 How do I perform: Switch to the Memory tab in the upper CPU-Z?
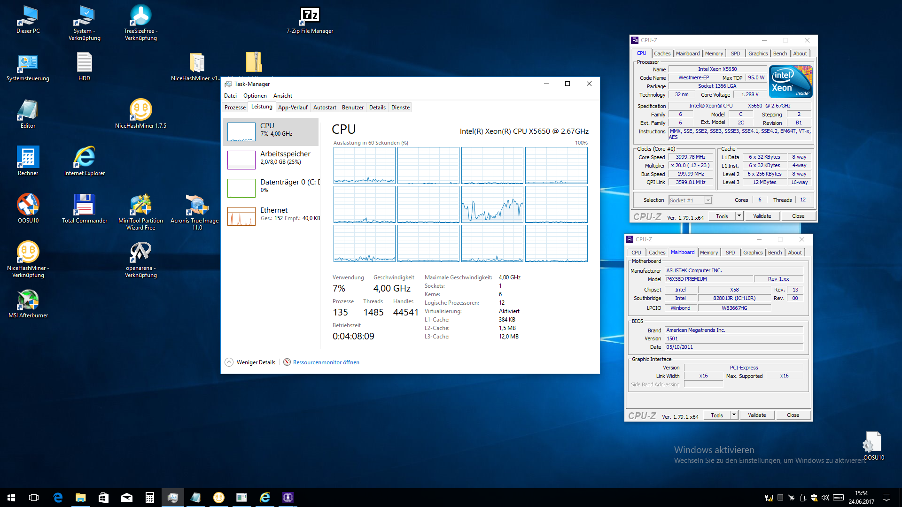click(x=714, y=54)
